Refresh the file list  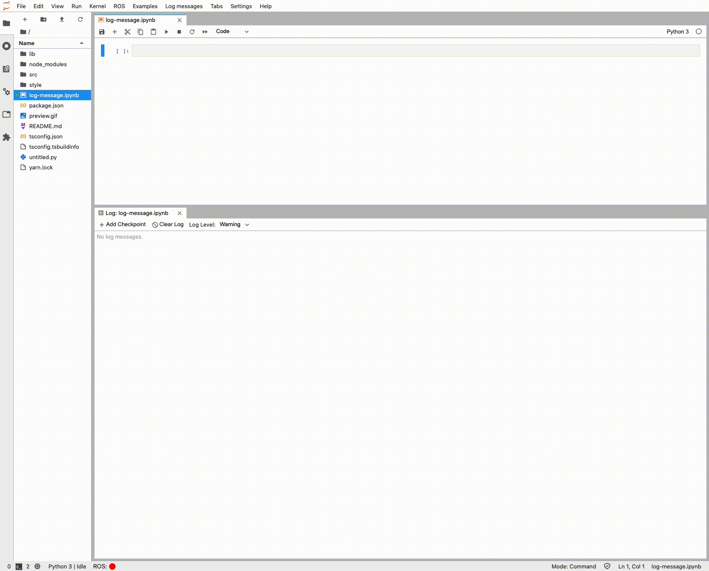tap(80, 19)
